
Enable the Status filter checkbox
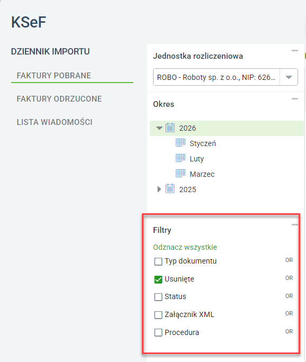point(158,297)
